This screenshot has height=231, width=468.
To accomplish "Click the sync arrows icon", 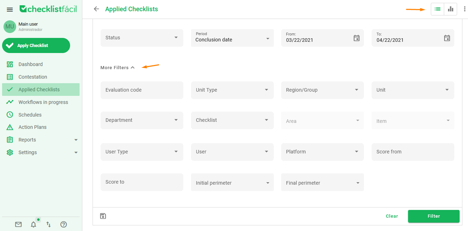I will (x=49, y=224).
